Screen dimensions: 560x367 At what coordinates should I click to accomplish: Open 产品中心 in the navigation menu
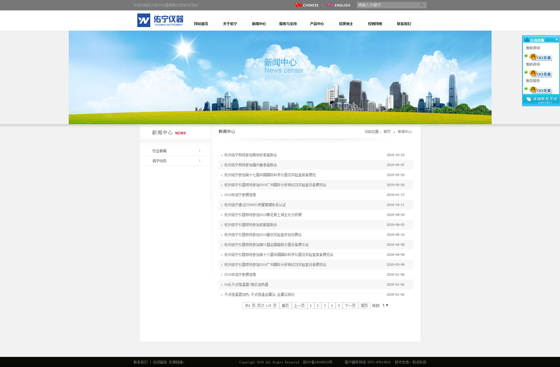(x=317, y=24)
